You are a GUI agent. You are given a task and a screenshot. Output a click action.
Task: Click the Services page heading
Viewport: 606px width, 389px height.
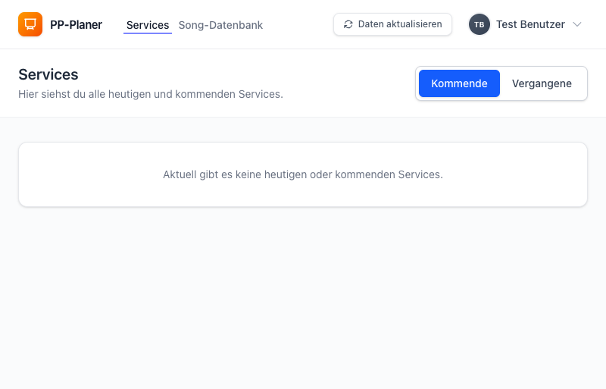pos(48,74)
